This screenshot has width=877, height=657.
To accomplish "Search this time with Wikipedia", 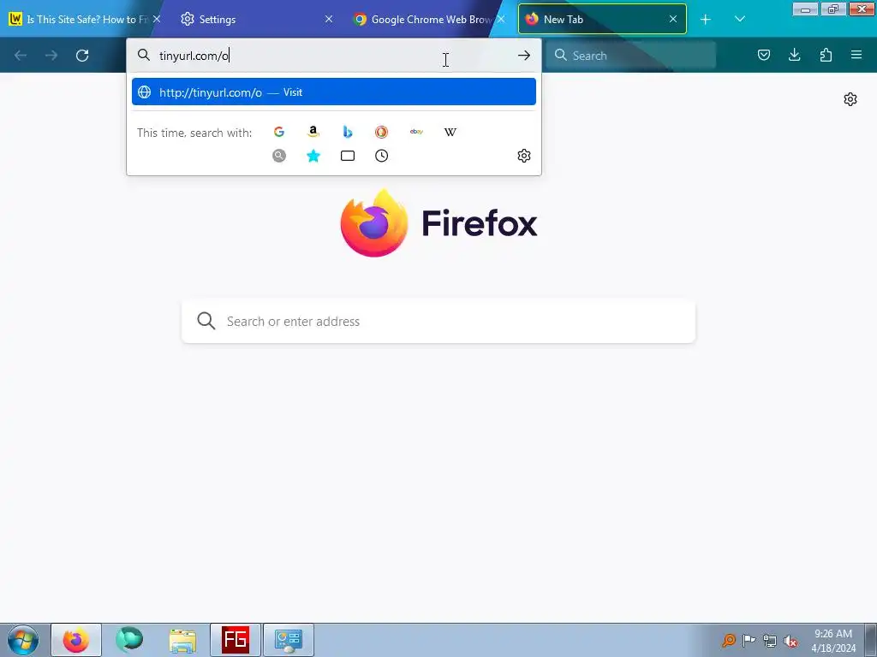I will click(450, 132).
